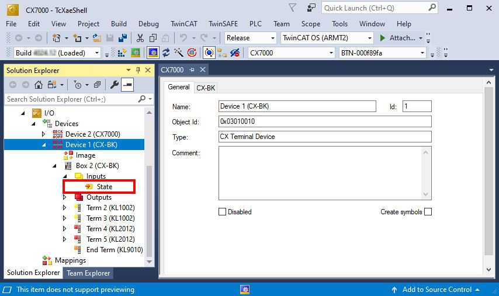
Task: Open the TwinSAFE menu
Action: click(223, 24)
